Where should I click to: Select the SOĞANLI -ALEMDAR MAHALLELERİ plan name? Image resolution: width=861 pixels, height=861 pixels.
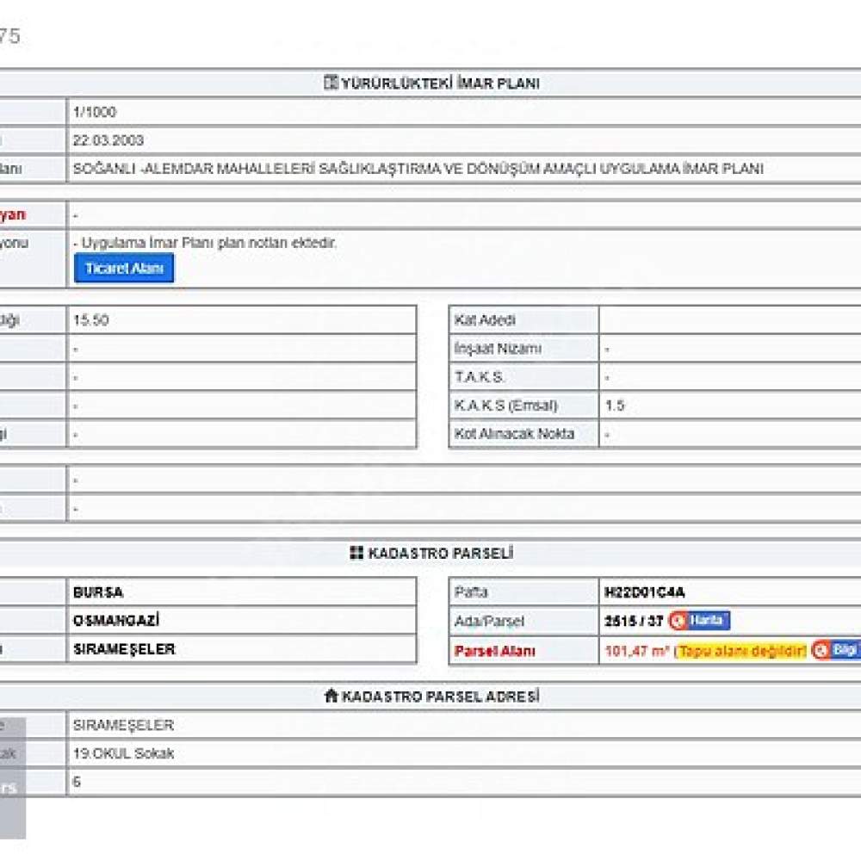(x=418, y=169)
